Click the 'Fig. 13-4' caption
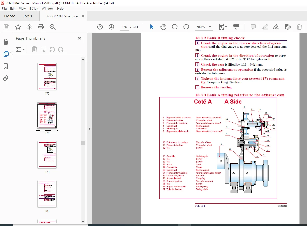The image size is (307, 226). [200, 206]
